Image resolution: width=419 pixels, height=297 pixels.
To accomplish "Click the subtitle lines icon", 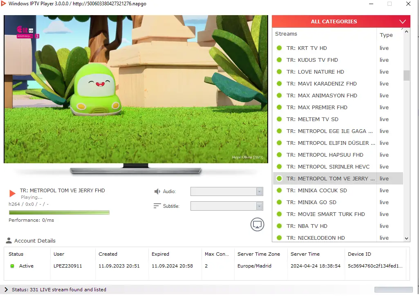I will pyautogui.click(x=157, y=206).
